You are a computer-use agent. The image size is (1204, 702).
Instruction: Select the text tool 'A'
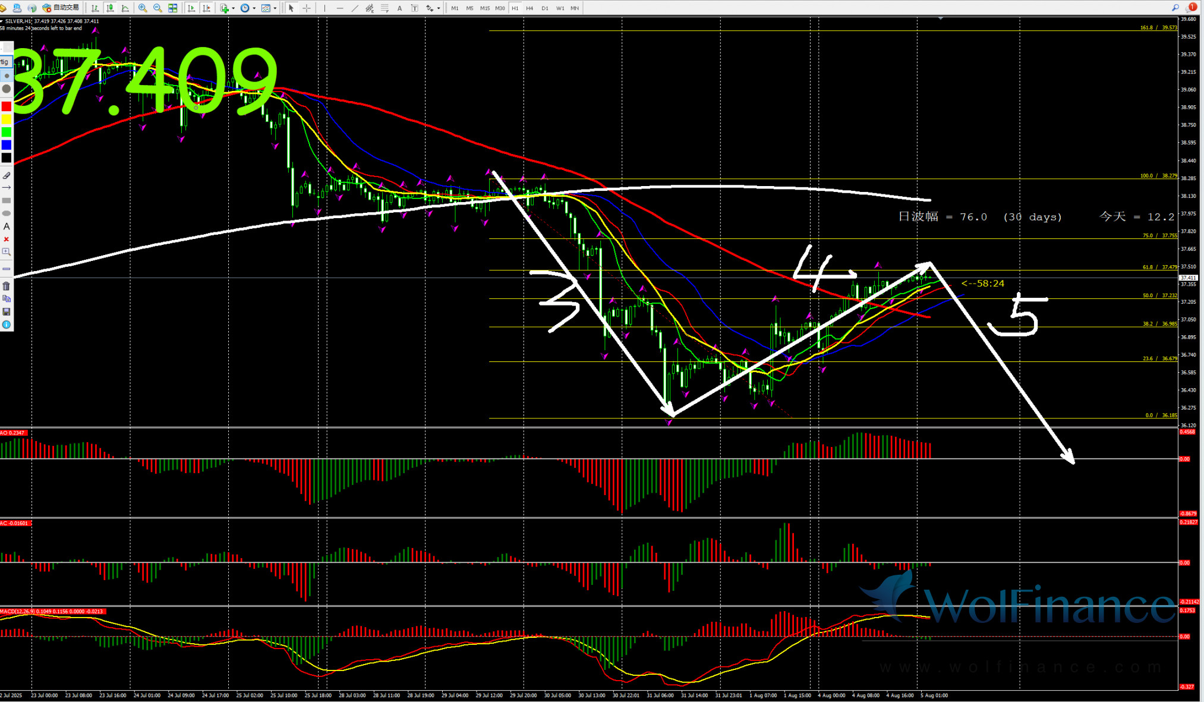pos(399,8)
